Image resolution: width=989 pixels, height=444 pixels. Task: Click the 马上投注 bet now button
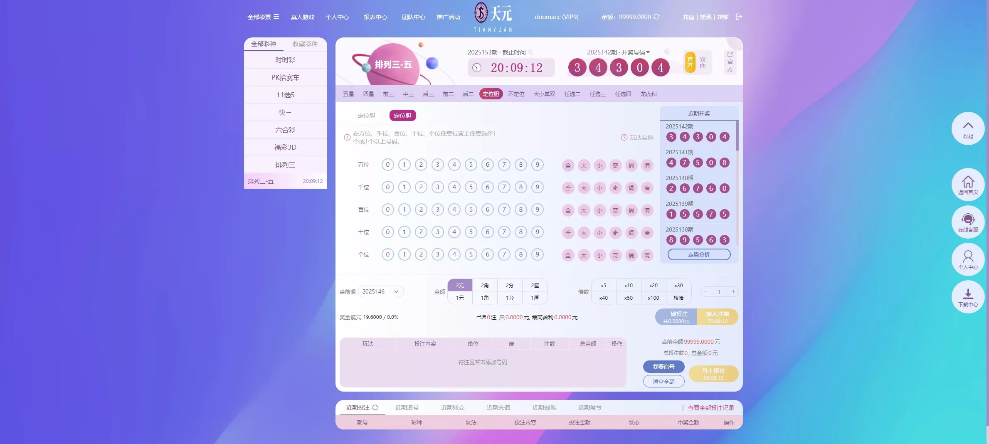coord(713,373)
